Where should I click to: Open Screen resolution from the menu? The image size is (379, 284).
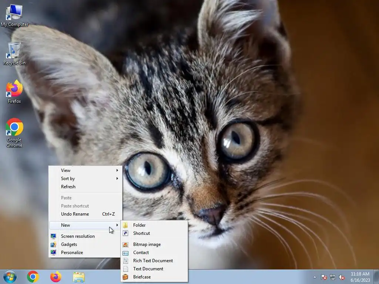(x=85, y=236)
